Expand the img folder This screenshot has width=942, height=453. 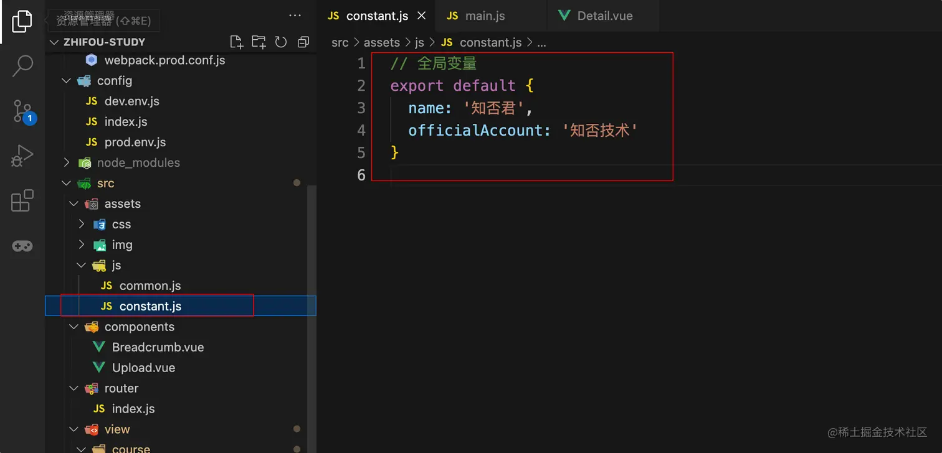82,245
